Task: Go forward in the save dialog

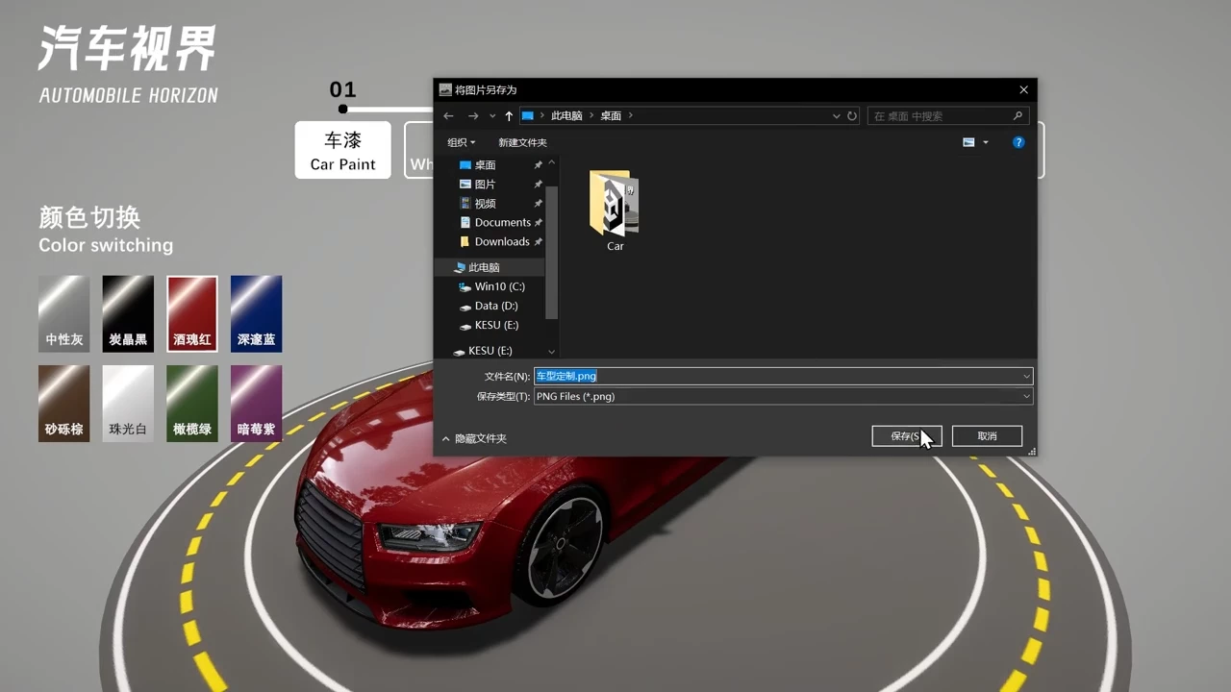Action: click(472, 115)
